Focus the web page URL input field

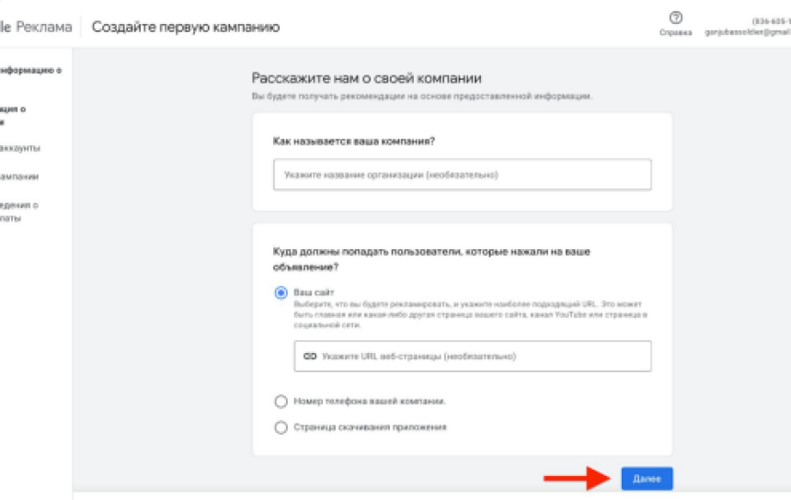point(473,357)
